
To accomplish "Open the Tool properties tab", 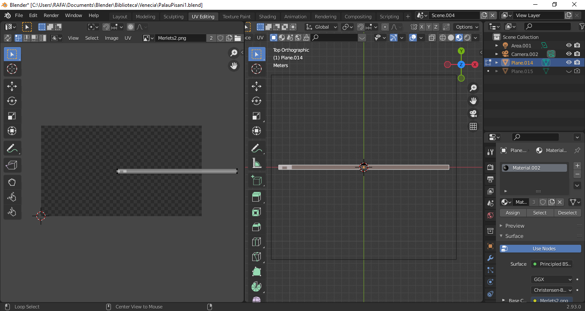I will tap(490, 152).
